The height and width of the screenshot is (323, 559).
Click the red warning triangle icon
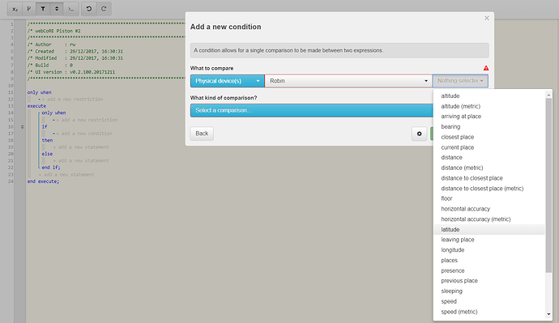tap(486, 68)
